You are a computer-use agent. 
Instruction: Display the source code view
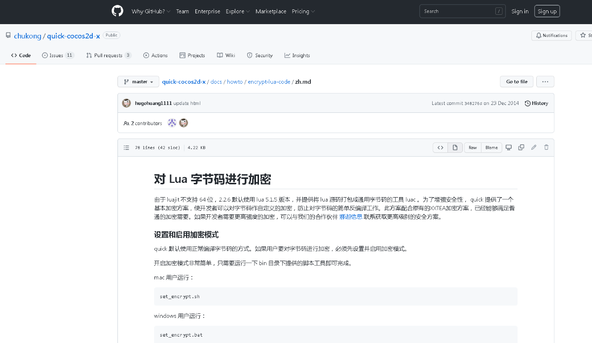click(441, 147)
